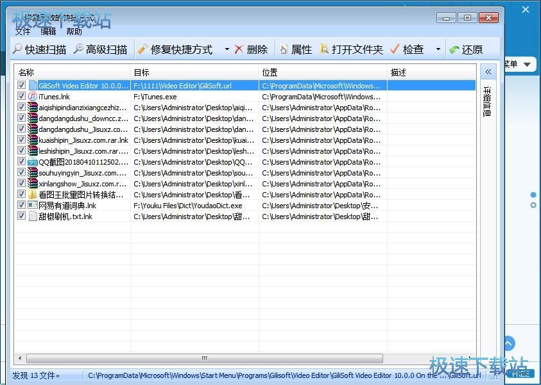Click the text file icon of 甜椒刷机.txt.lnk
This screenshot has width=541, height=385.
33,217
